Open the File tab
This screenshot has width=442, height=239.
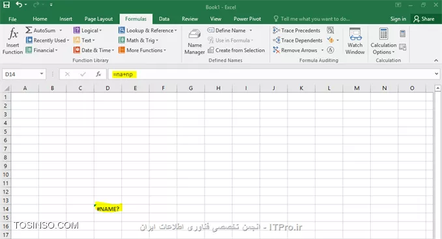pyautogui.click(x=12, y=19)
